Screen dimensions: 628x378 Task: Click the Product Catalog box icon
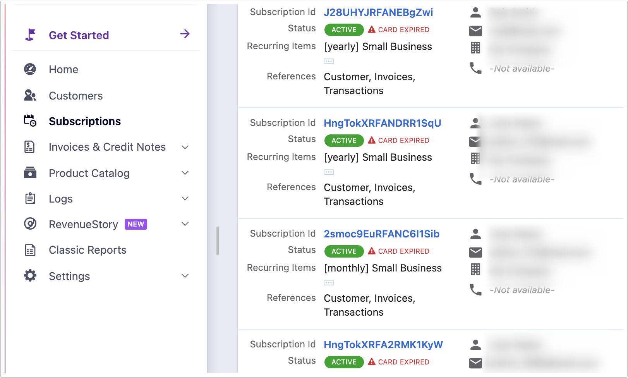30,173
